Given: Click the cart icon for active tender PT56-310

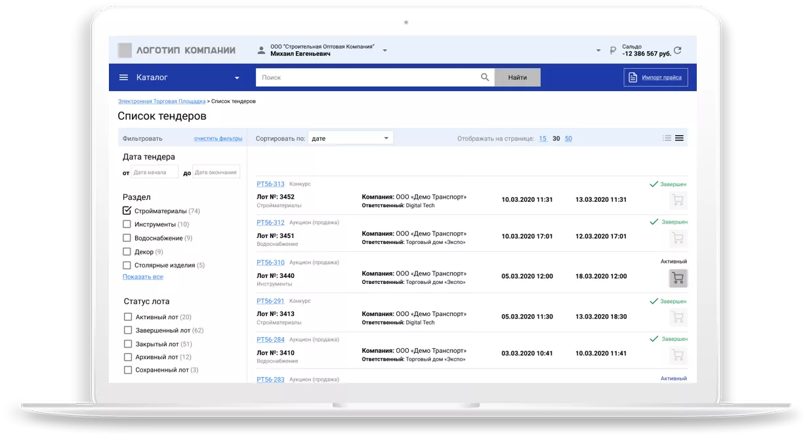Looking at the screenshot, I should coord(678,279).
